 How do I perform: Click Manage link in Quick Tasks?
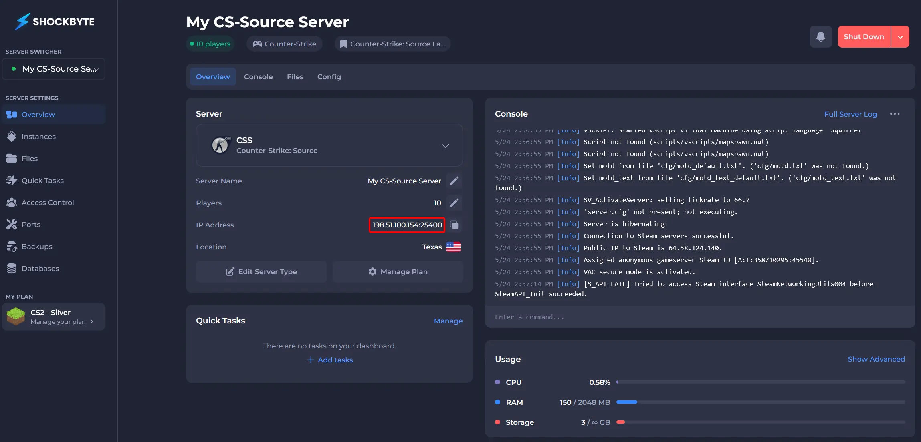448,321
